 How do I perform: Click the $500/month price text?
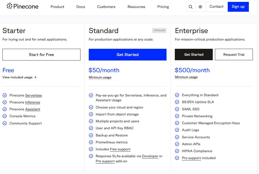coord(192,70)
